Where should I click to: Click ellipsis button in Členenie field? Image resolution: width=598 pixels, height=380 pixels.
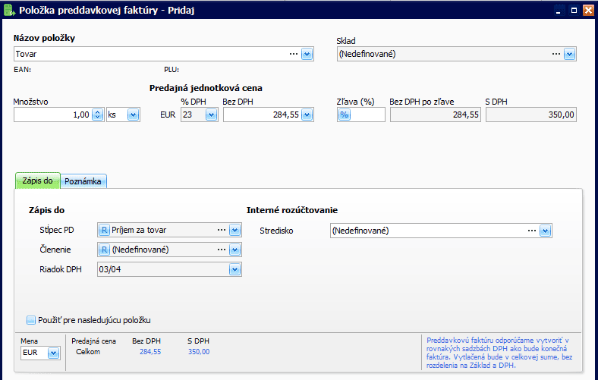[222, 250]
